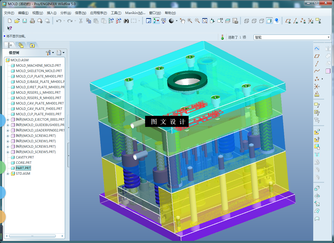
Task: Open the 编辑(E) menu
Action: (x=23, y=13)
